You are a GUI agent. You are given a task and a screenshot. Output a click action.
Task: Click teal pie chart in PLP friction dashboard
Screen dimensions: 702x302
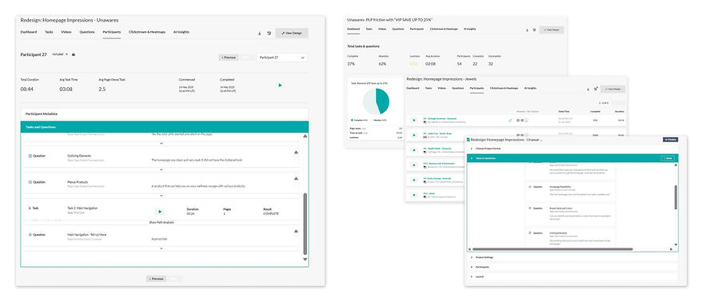pyautogui.click(x=376, y=101)
